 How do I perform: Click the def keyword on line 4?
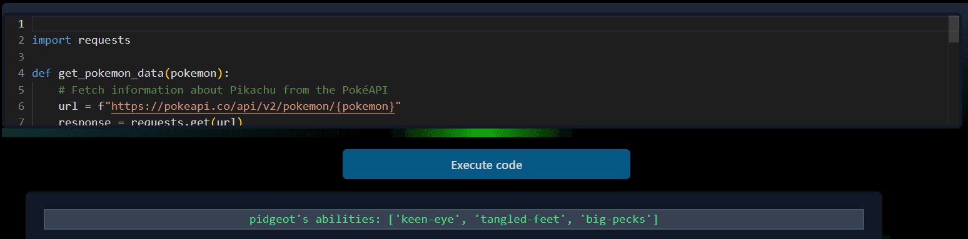point(42,73)
